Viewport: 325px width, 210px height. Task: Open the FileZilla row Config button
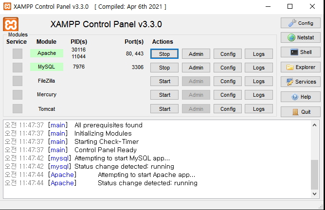coord(228,81)
